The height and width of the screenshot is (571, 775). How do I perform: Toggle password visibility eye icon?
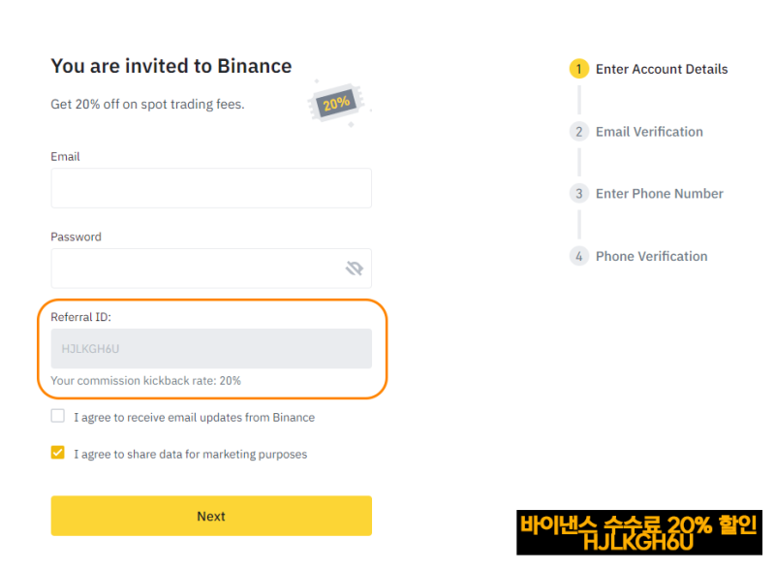(354, 269)
